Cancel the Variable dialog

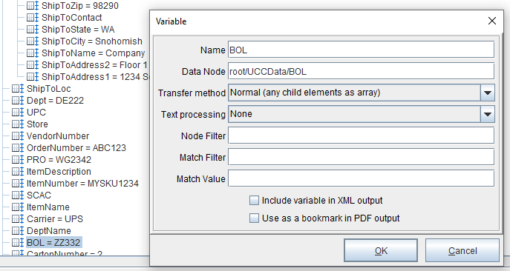point(462,250)
